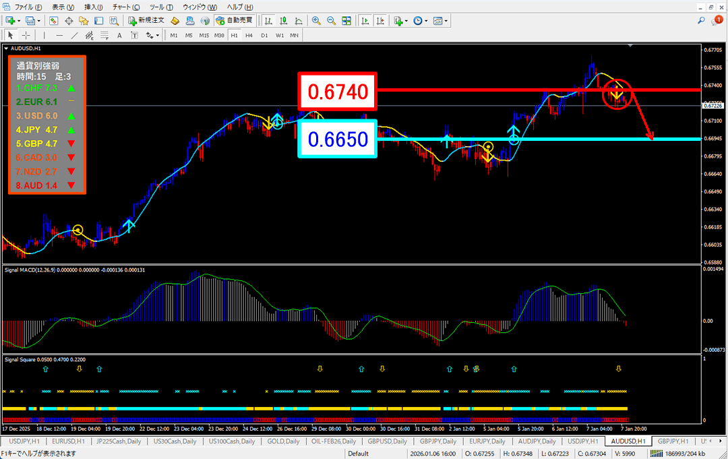Click the 0.6740 red price line label

(338, 91)
